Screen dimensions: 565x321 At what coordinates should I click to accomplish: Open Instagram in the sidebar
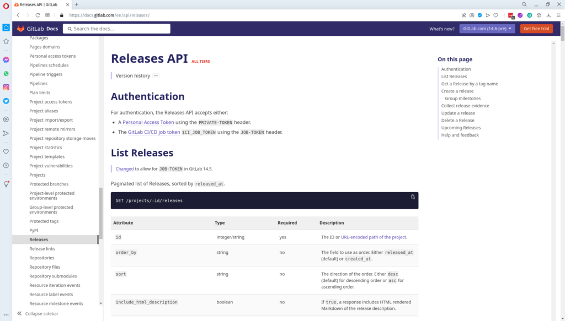[6, 88]
